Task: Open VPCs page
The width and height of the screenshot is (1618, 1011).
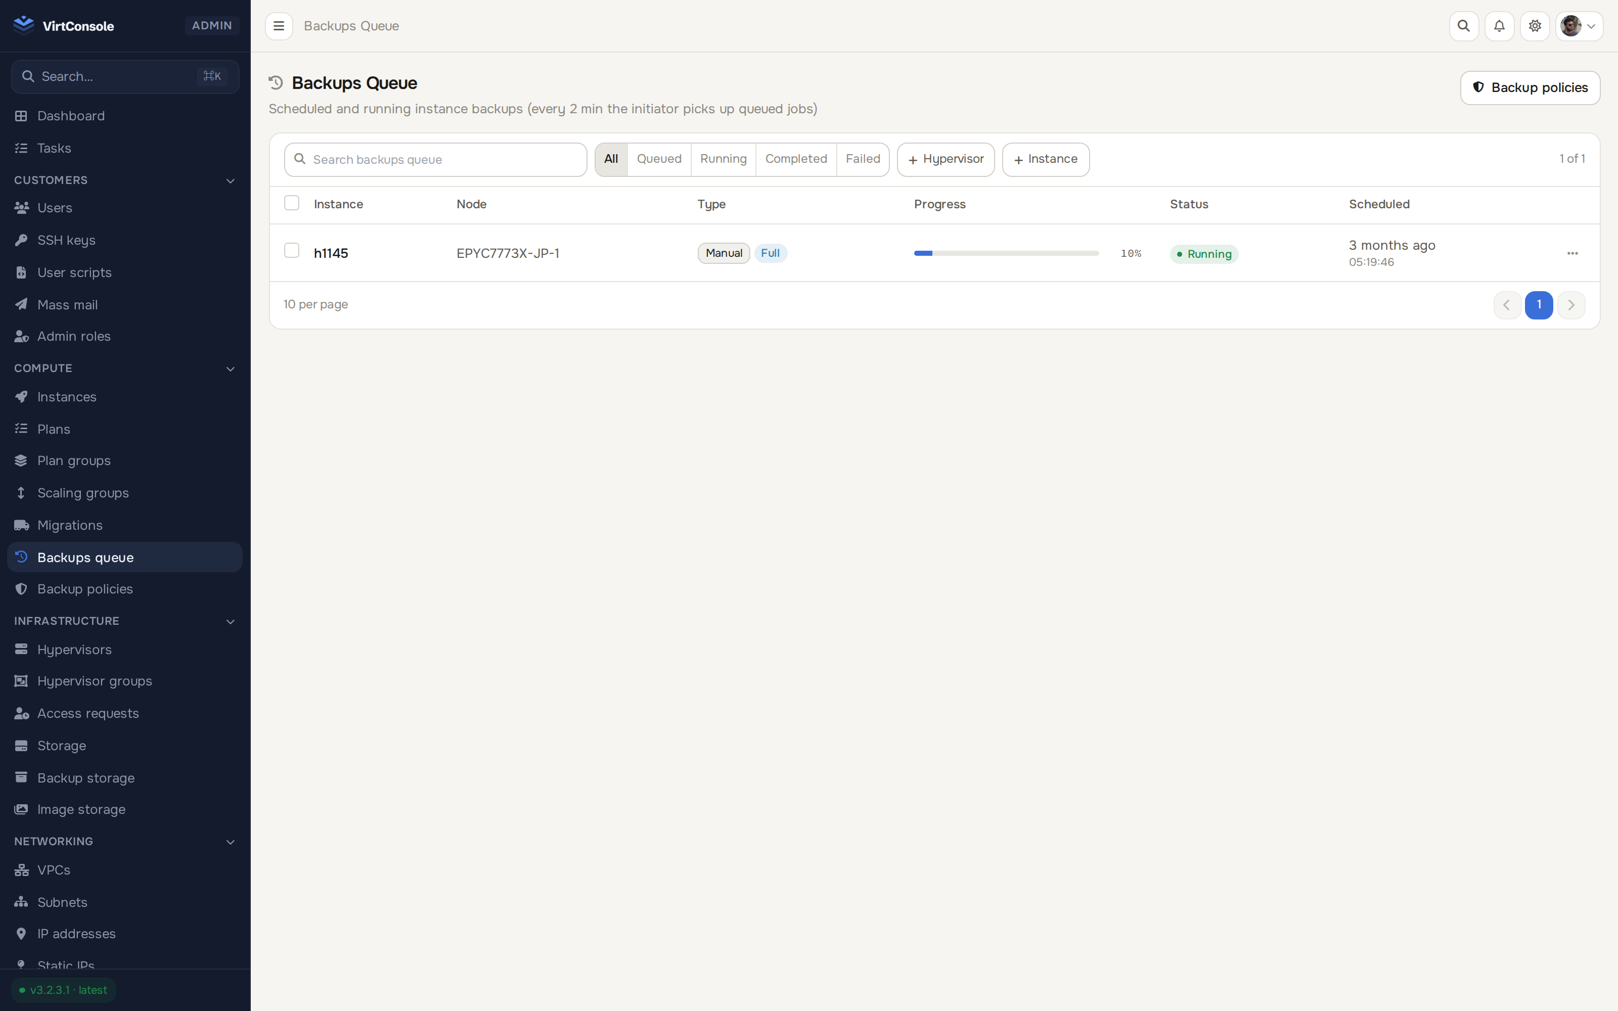Action: click(125, 870)
